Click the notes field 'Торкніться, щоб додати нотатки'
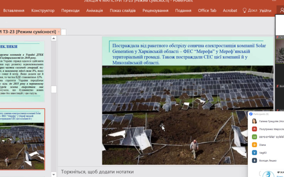 (97, 172)
